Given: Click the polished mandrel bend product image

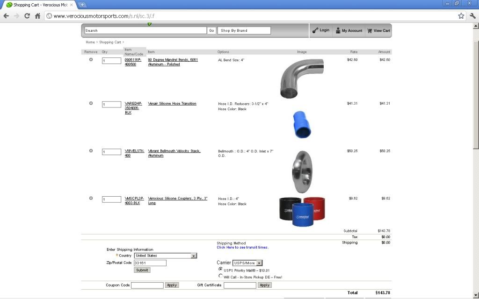Looking at the screenshot, I should click(x=302, y=78).
